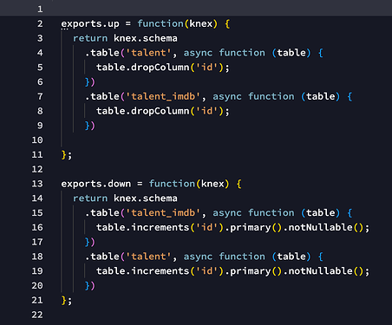Click the 'talent_imdb' string on line 15
The width and height of the screenshot is (392, 325).
point(163,213)
